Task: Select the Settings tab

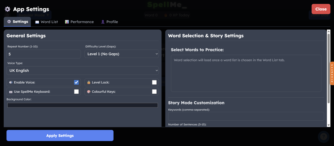Action: pyautogui.click(x=17, y=22)
